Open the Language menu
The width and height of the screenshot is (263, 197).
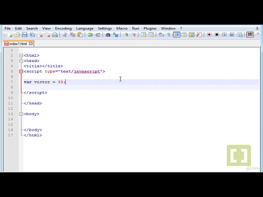click(85, 28)
